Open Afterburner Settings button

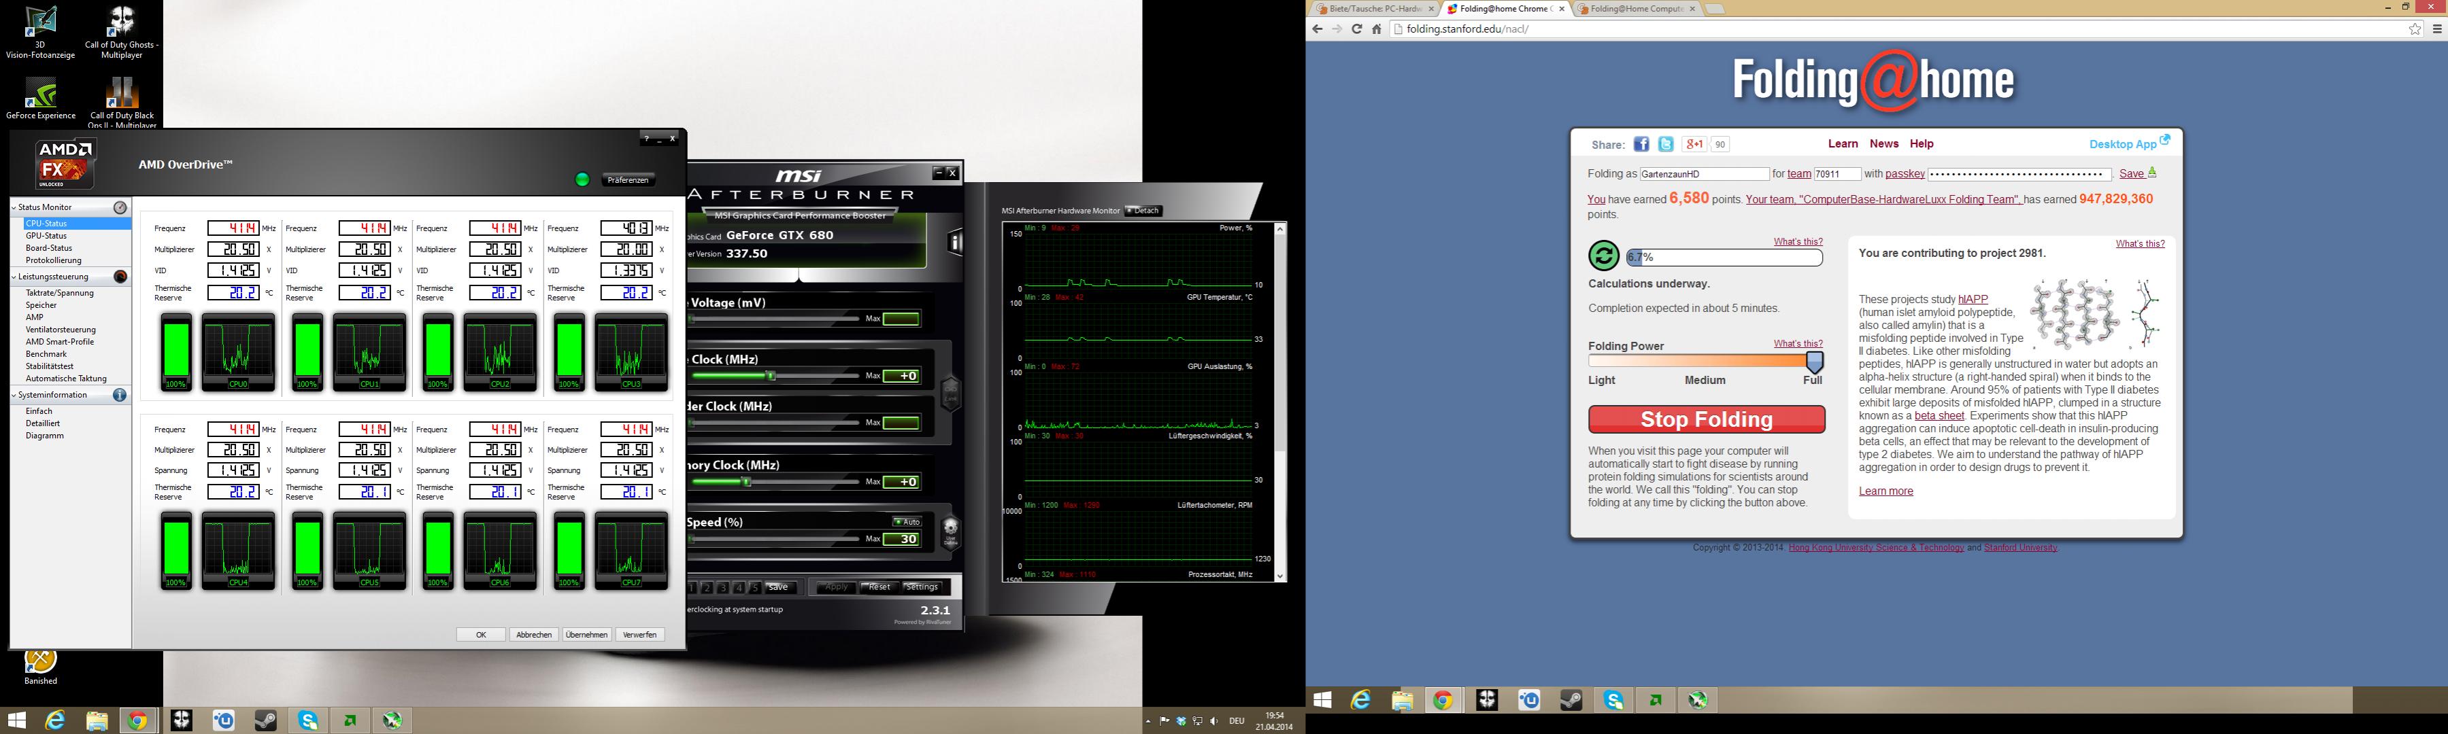[x=922, y=588]
